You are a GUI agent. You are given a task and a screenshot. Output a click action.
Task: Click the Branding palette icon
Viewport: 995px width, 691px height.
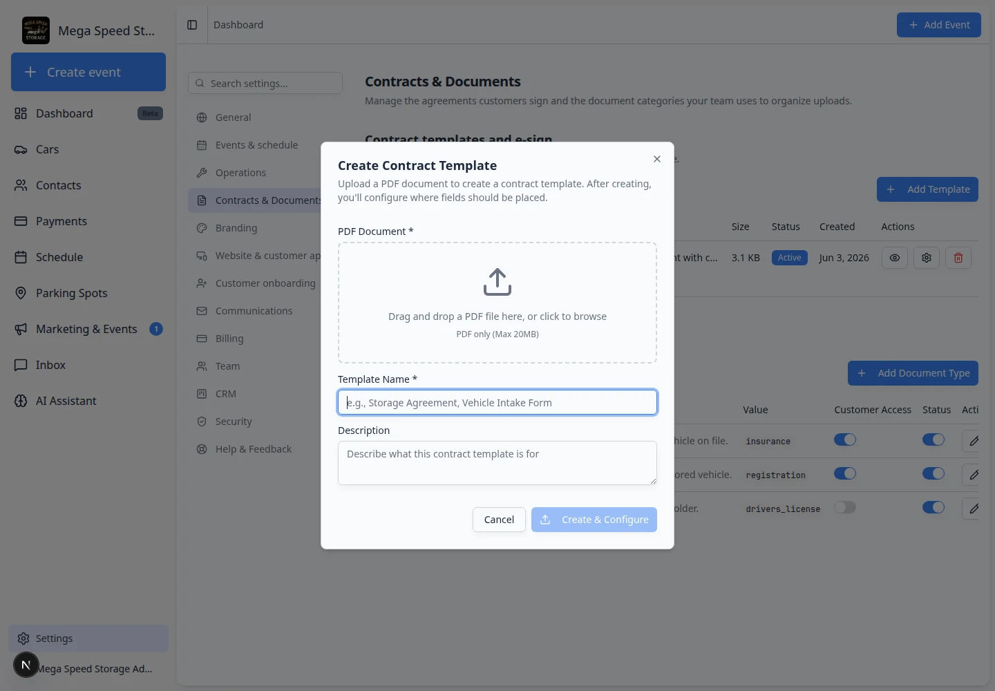point(202,228)
